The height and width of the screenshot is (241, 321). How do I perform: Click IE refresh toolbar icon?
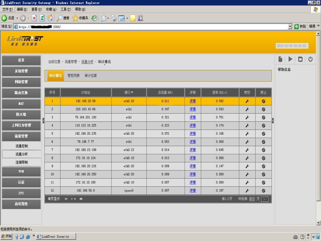(x=42, y=18)
